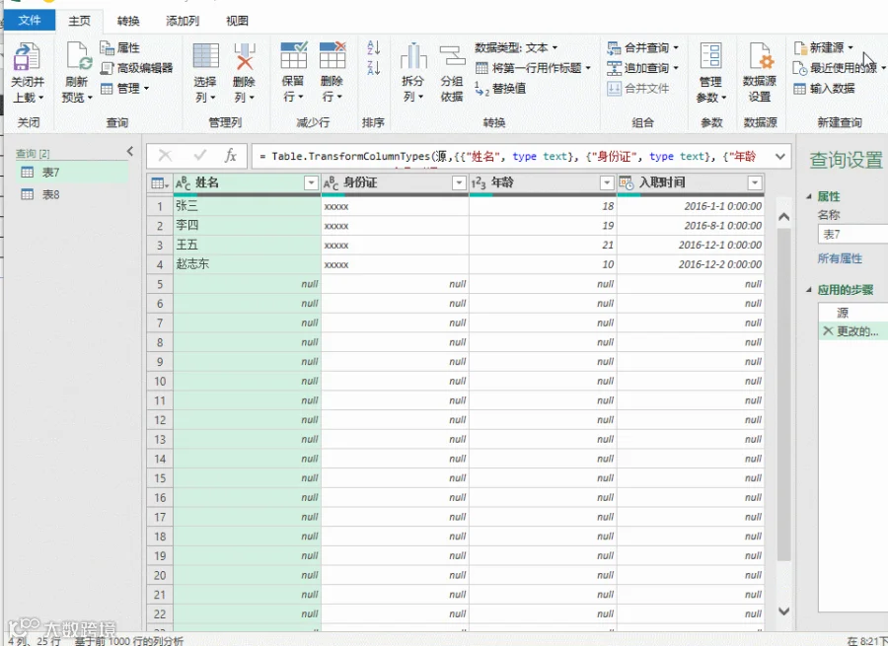The image size is (888, 646).
Task: Click the 所有属性 link
Action: pos(840,258)
